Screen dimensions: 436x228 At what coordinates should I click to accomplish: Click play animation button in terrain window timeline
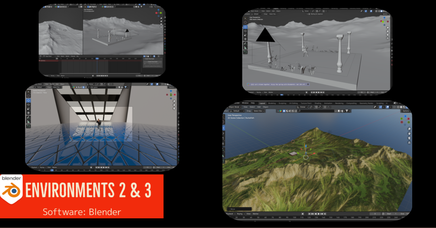(x=319, y=213)
